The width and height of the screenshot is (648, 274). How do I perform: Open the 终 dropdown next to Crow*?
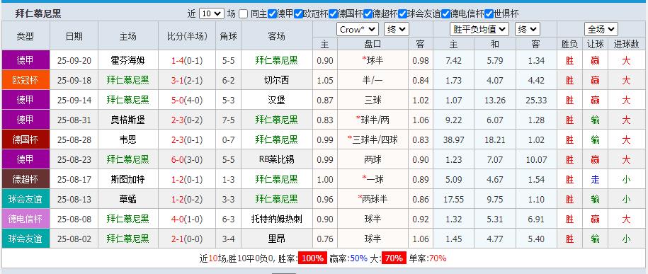tap(397, 29)
